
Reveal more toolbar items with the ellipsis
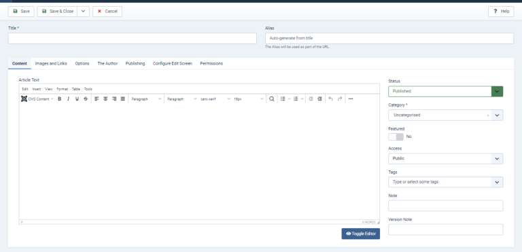click(351, 99)
